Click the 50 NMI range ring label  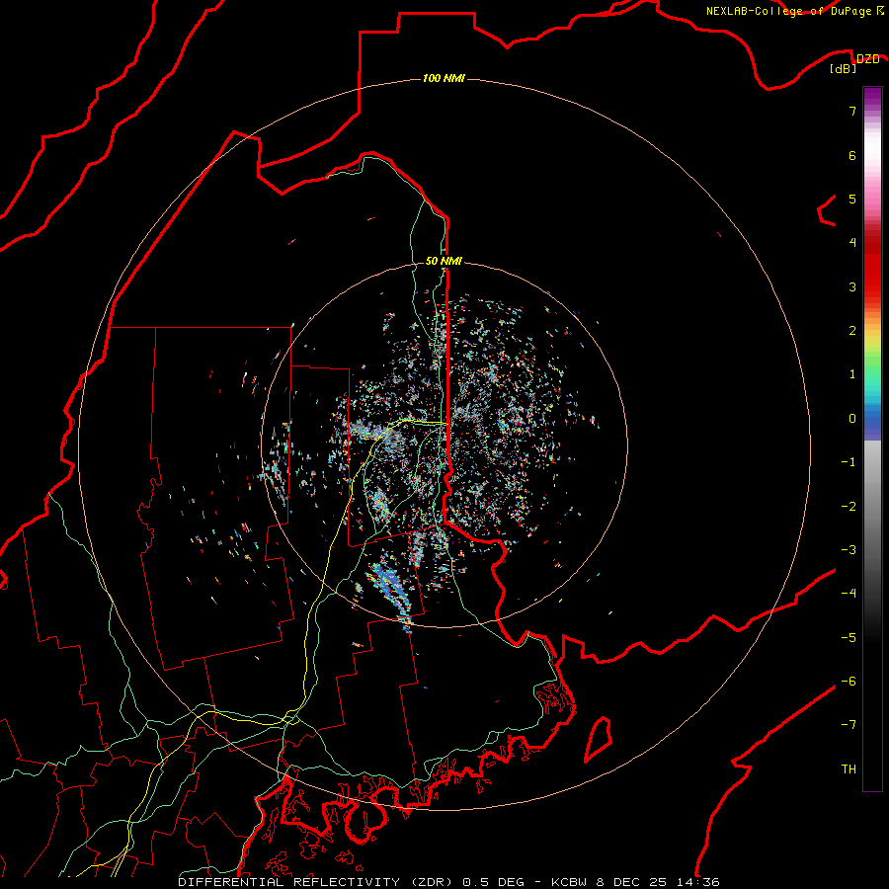[x=444, y=261]
